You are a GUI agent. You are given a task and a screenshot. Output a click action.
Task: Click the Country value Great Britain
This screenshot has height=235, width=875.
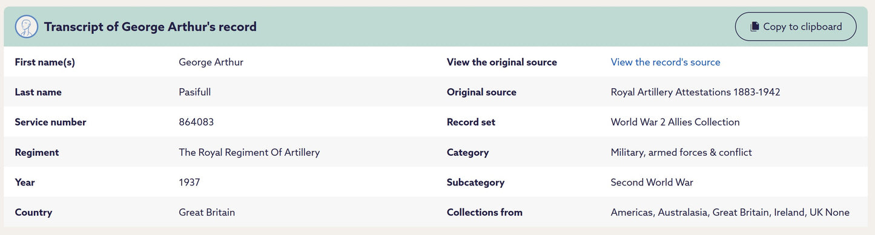(x=207, y=213)
